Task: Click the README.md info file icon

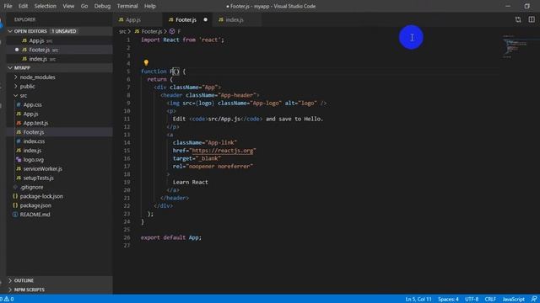Action: (x=15, y=215)
